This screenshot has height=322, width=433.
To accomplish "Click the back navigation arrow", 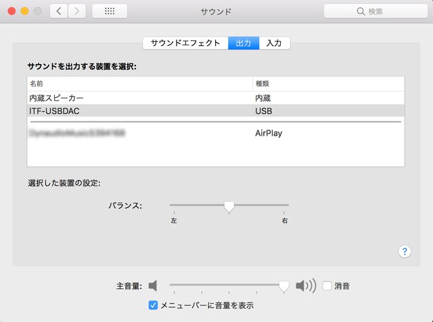I will [x=59, y=11].
